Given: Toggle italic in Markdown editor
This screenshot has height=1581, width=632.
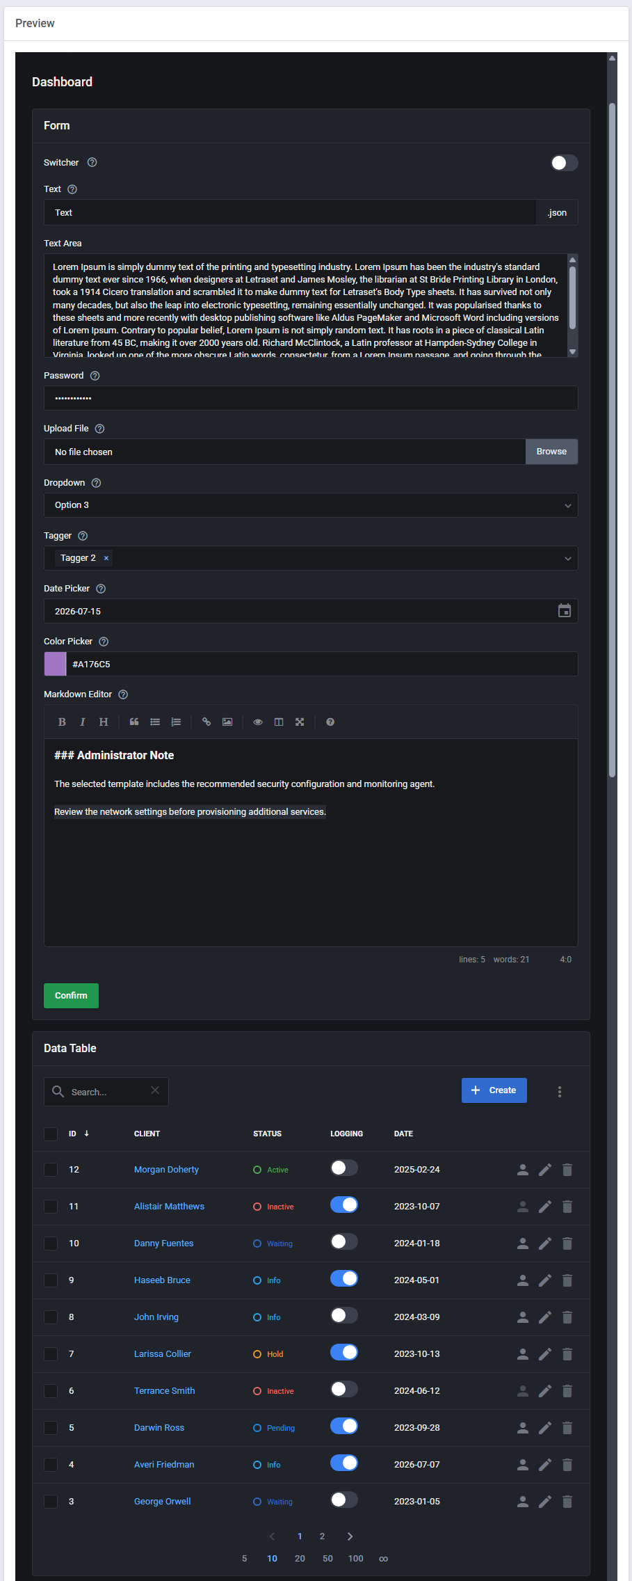Looking at the screenshot, I should 83,722.
